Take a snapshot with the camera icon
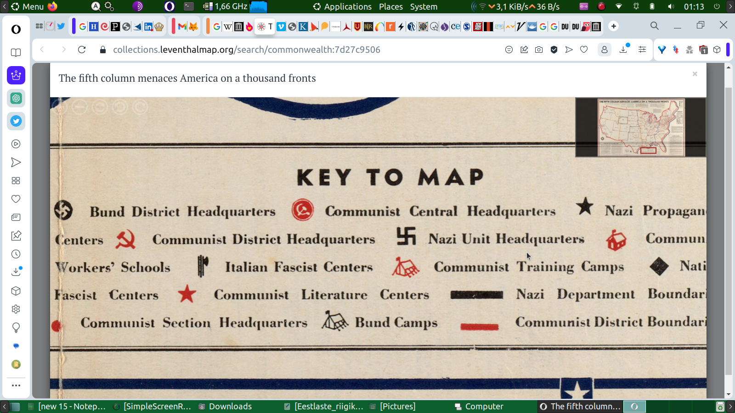735x413 pixels. pyautogui.click(x=539, y=50)
